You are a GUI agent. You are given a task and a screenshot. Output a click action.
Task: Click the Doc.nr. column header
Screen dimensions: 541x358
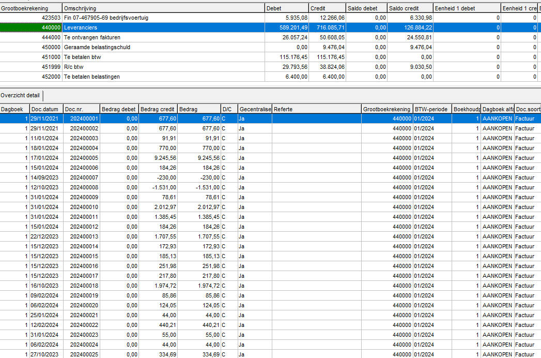[x=81, y=109]
